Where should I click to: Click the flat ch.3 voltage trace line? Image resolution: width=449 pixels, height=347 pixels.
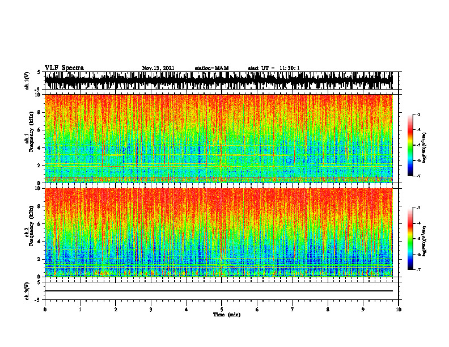tap(219, 291)
